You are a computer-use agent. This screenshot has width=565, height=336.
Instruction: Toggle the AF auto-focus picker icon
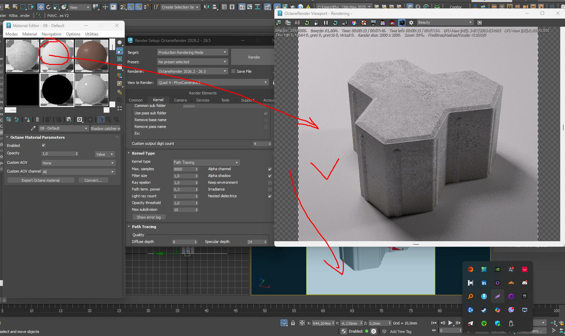click(345, 23)
